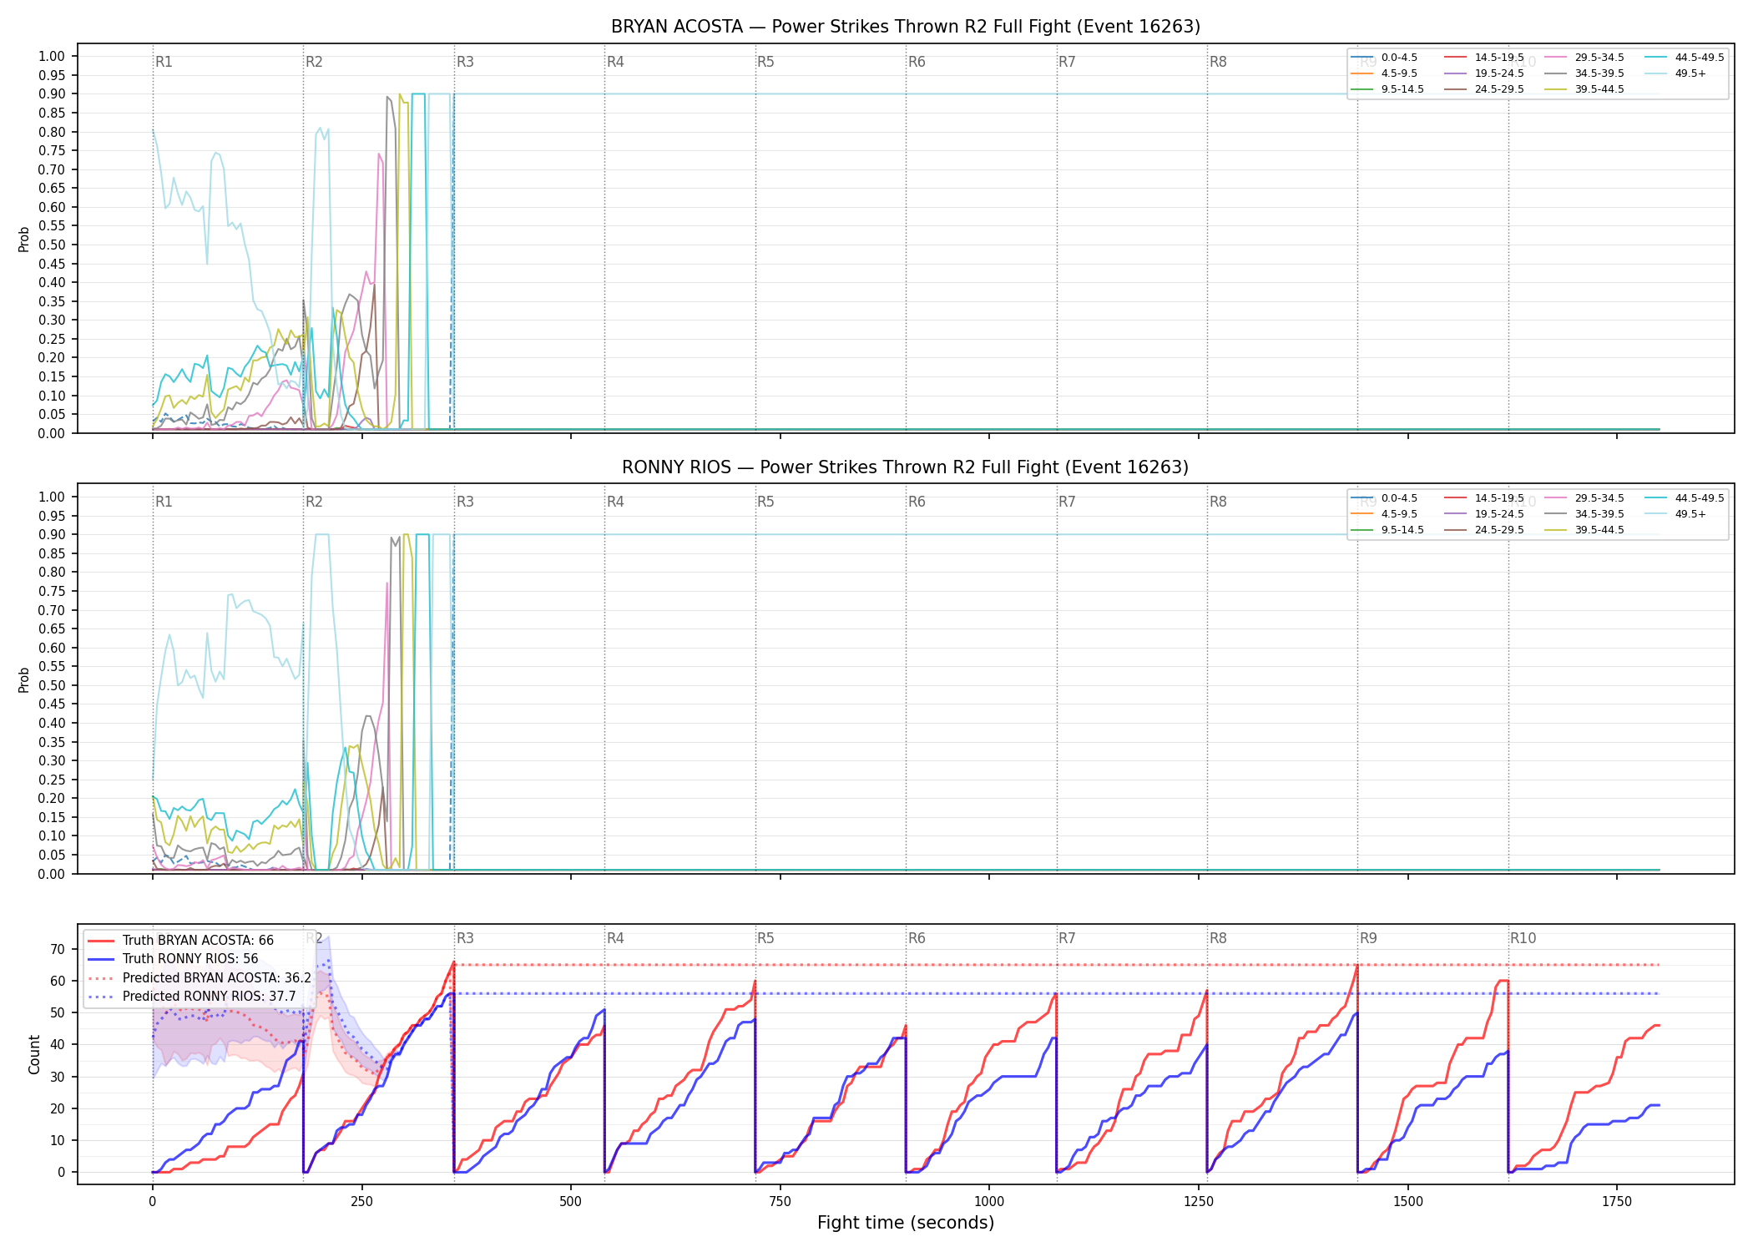1753x1252 pixels.
Task: Click the 1000 tick label on x-axis
Action: pos(989,1201)
